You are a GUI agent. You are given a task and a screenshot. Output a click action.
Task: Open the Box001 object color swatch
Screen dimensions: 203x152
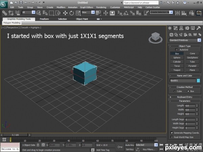(x=198, y=80)
